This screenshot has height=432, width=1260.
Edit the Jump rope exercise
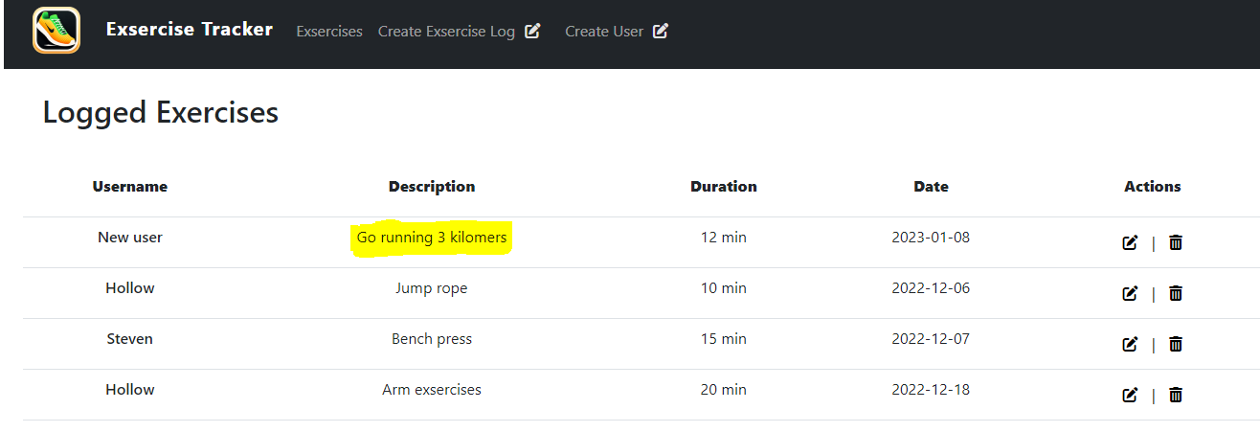1130,294
